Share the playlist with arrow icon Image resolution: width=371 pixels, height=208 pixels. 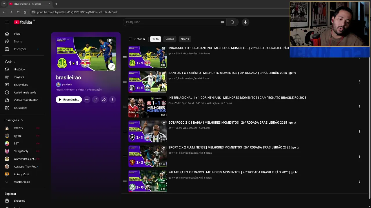pos(104,100)
